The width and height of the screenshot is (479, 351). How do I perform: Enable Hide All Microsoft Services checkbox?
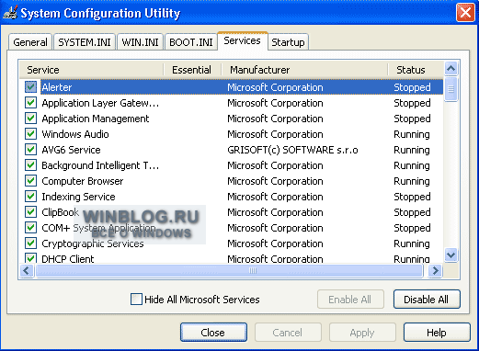coord(136,300)
